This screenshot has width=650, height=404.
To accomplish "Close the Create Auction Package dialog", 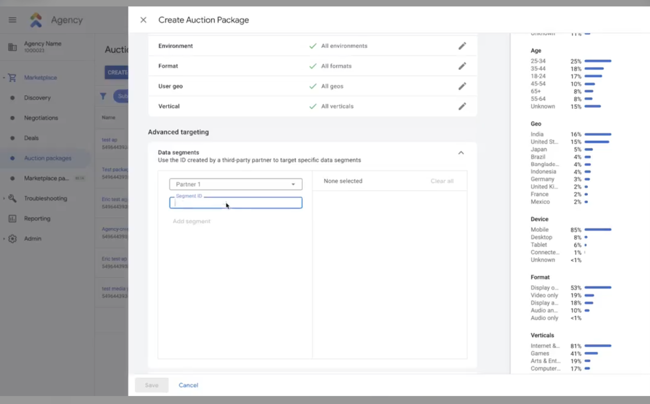I will (143, 20).
